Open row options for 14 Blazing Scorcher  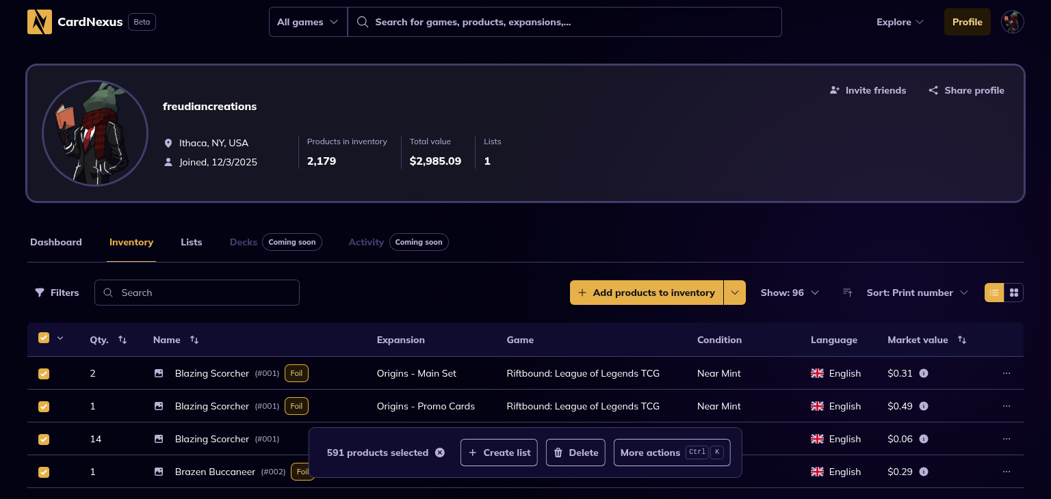[x=1006, y=439]
